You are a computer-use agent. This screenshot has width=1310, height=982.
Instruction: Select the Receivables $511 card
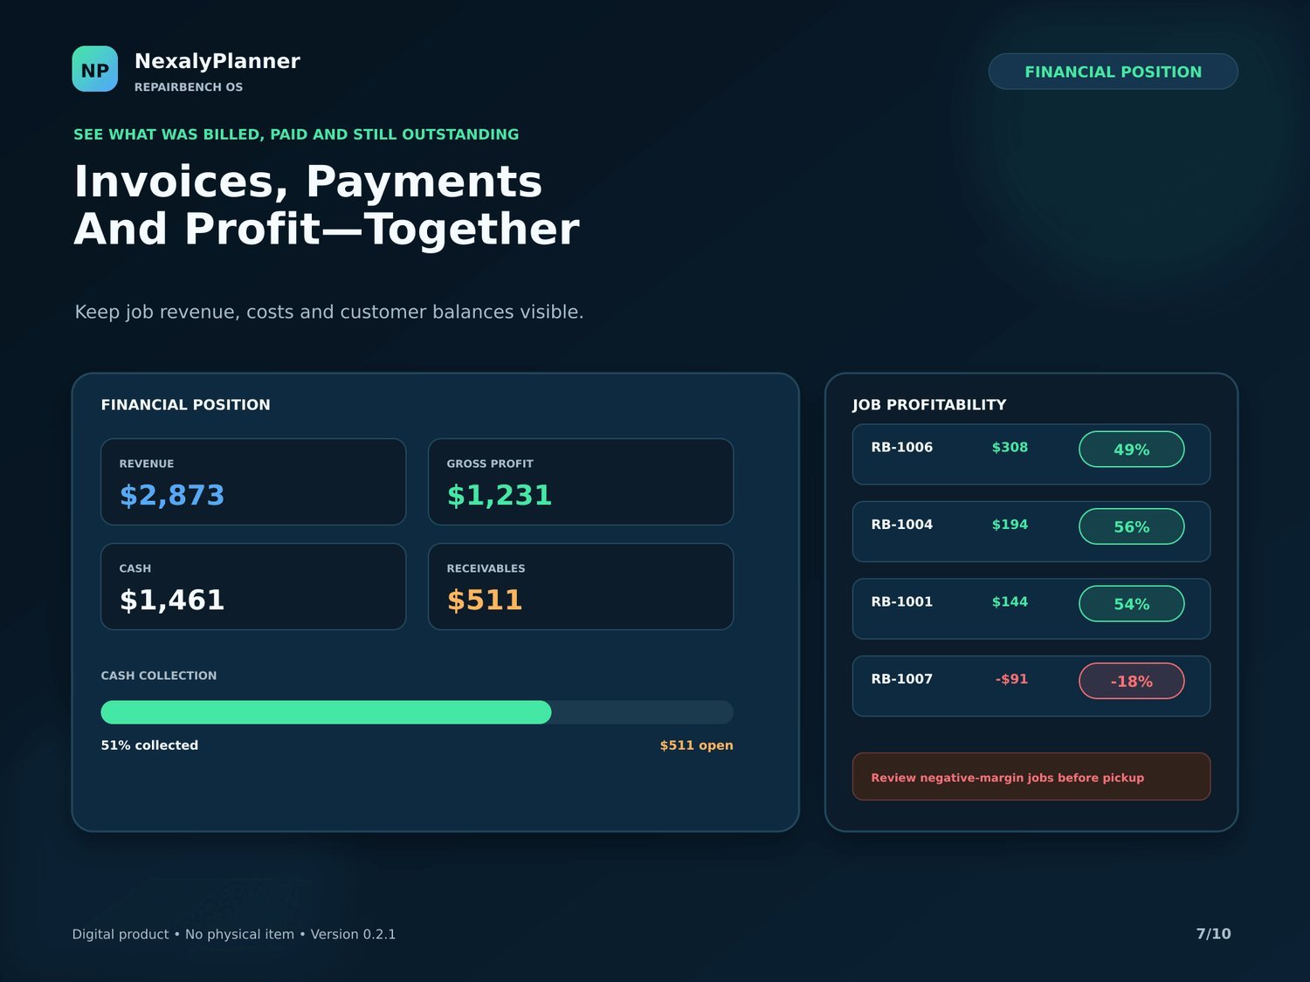pos(581,587)
